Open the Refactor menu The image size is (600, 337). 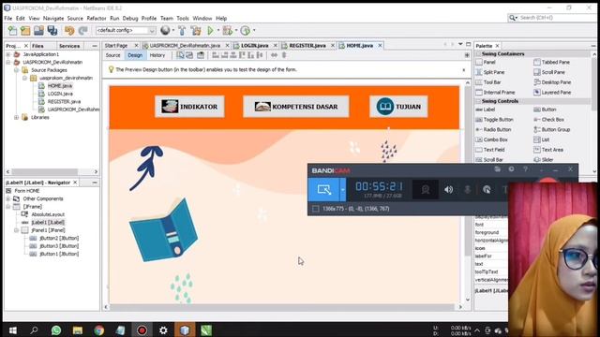(x=97, y=19)
